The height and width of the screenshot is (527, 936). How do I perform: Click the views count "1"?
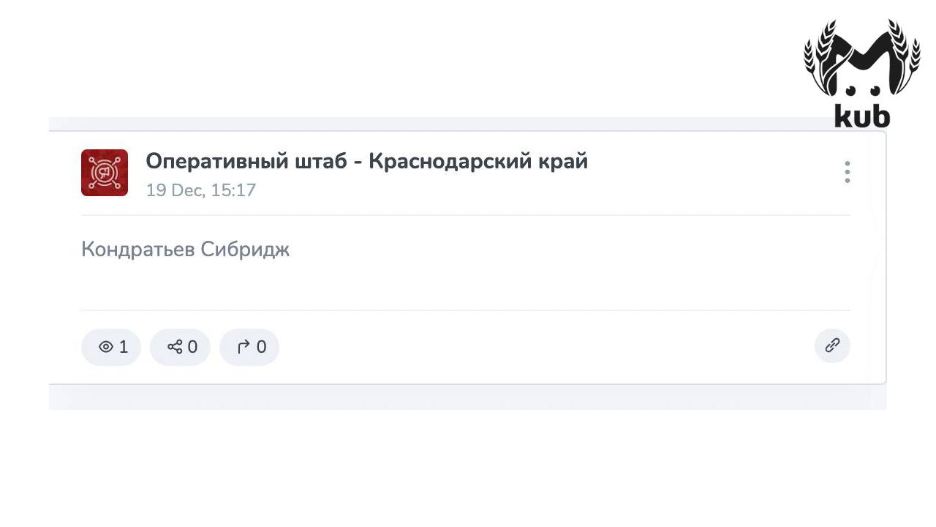(124, 347)
